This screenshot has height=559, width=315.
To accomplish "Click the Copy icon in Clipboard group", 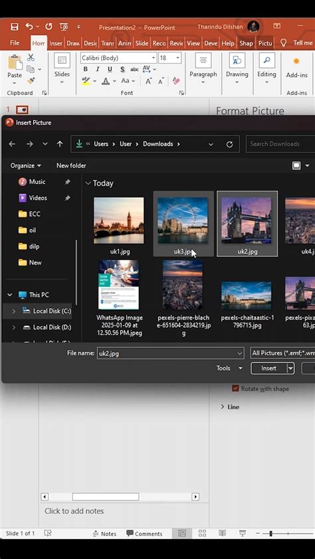I will click(31, 69).
